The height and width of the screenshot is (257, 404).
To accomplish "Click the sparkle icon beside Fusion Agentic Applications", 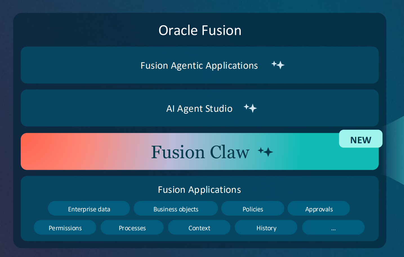I will click(278, 65).
